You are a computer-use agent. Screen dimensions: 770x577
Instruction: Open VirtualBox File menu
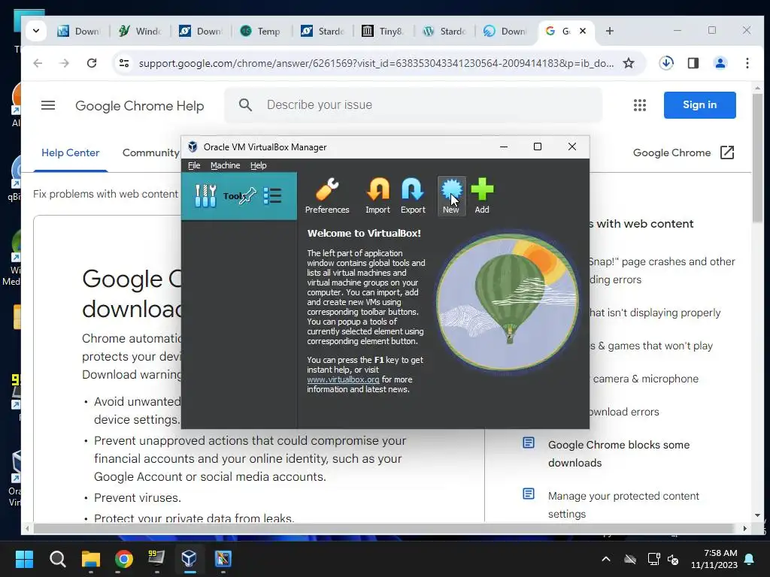click(x=194, y=165)
